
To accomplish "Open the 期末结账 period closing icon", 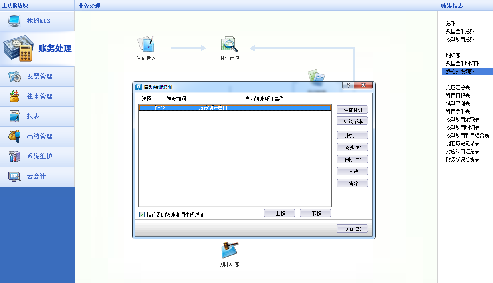I will (x=229, y=251).
